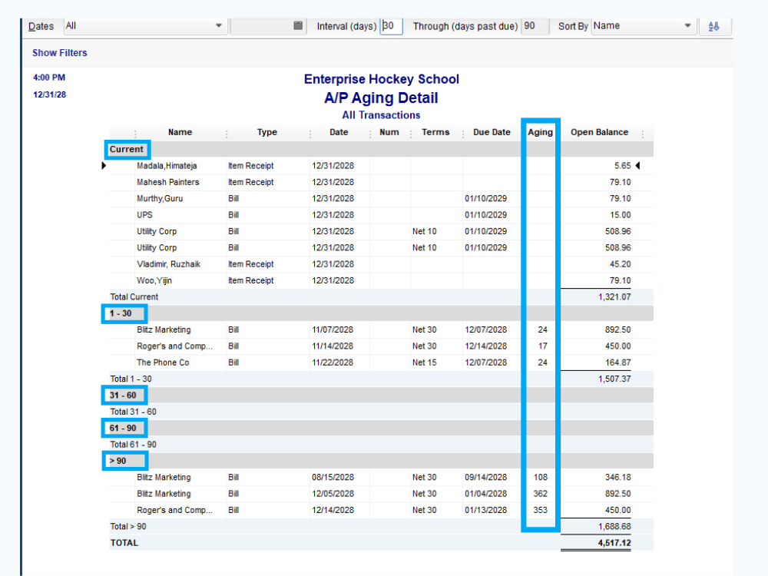Click the Through (days past due) field
The height and width of the screenshot is (576, 768).
pyautogui.click(x=535, y=26)
